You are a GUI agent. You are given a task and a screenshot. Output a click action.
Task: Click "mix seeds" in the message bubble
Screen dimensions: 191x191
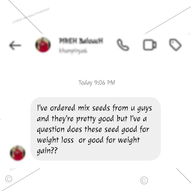pos(94,108)
